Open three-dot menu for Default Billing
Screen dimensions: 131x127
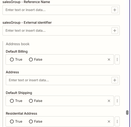tap(117, 60)
